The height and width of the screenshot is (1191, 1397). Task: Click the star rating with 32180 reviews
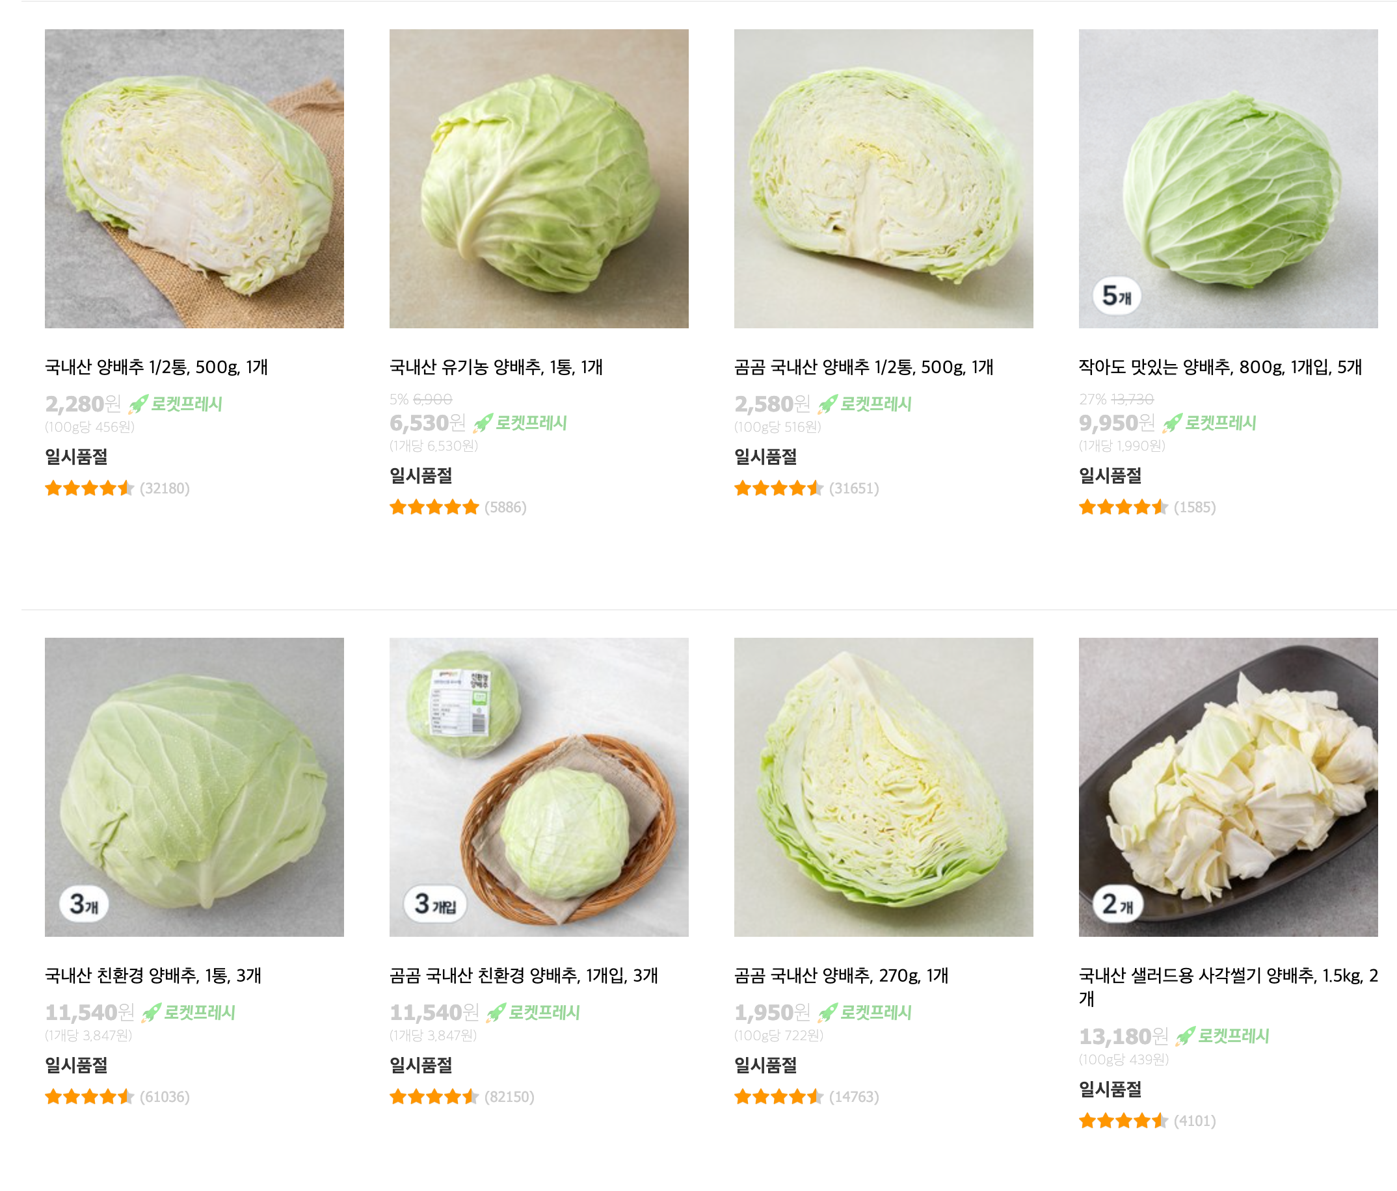(x=90, y=488)
